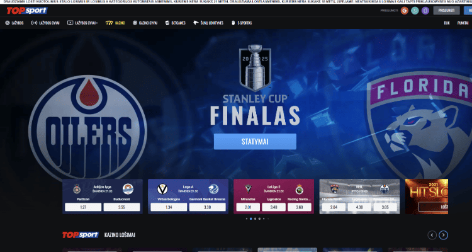The height and width of the screenshot is (252, 472).
Task: Show next Kazino Lošimai games
Action: click(x=443, y=235)
